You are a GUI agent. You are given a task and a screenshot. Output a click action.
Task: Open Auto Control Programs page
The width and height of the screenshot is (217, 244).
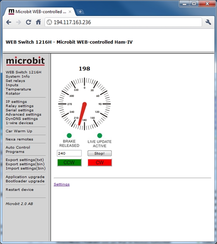coord(18,149)
